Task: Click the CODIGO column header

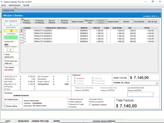Action: 27,28
